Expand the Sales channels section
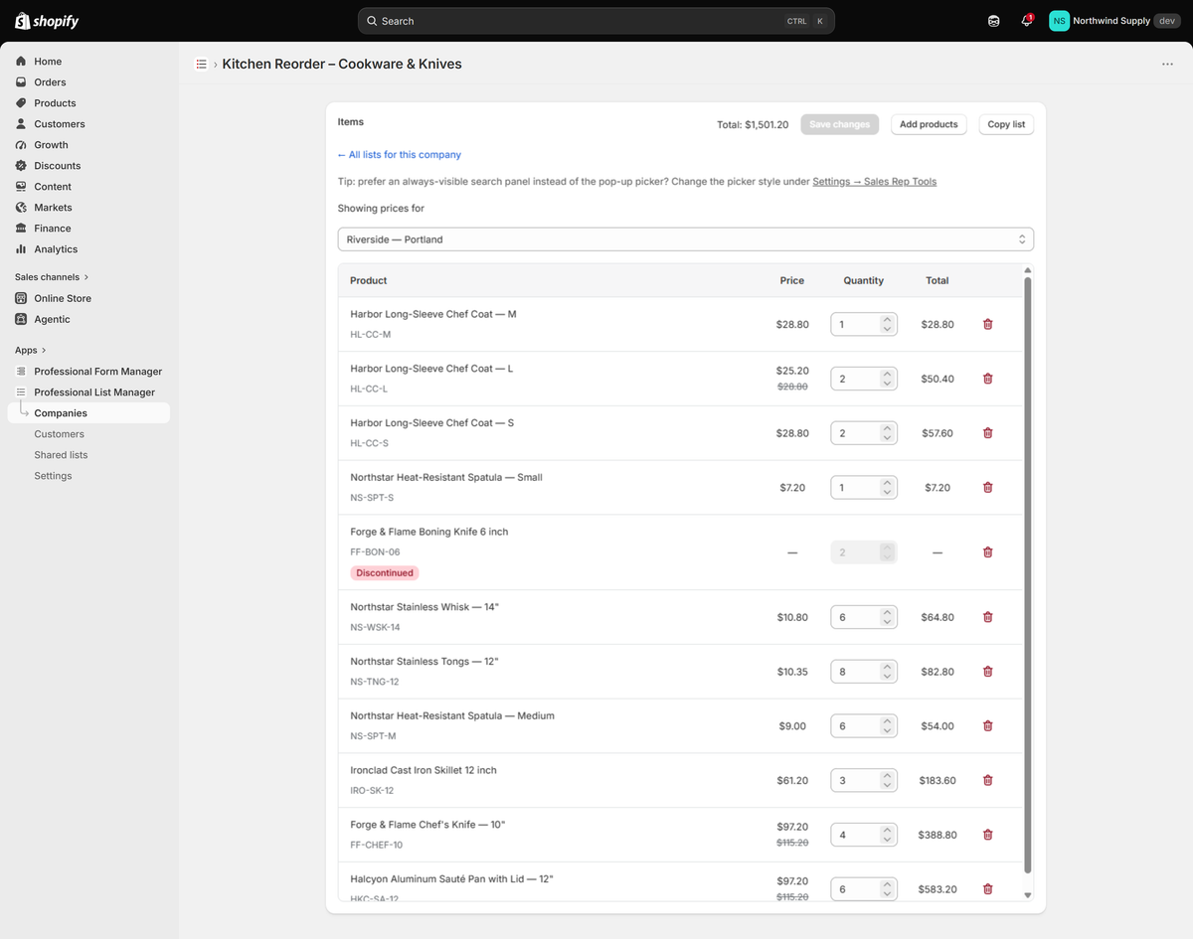Screen dimensions: 1193x939 [52, 277]
